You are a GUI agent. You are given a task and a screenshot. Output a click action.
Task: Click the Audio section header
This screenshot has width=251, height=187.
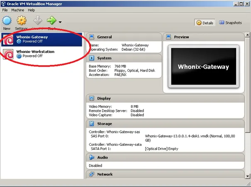pyautogui.click(x=165, y=157)
